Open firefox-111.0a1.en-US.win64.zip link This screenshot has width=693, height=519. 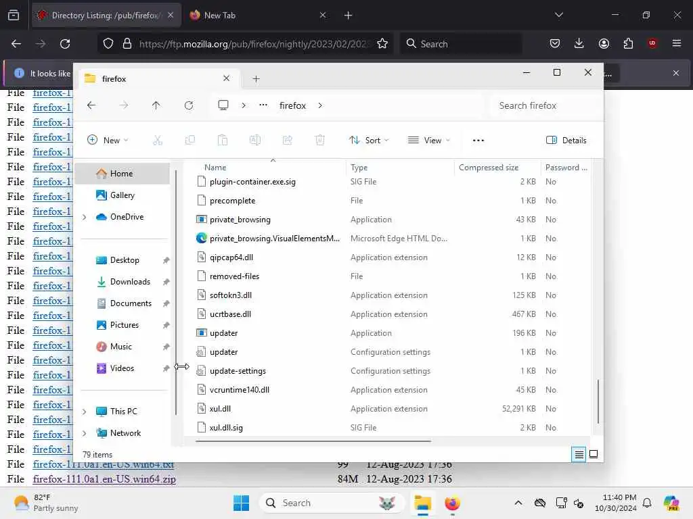click(104, 479)
